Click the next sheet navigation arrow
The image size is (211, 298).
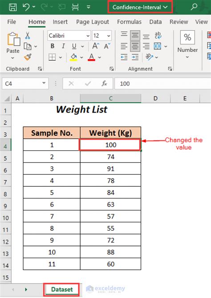[x=26, y=290]
